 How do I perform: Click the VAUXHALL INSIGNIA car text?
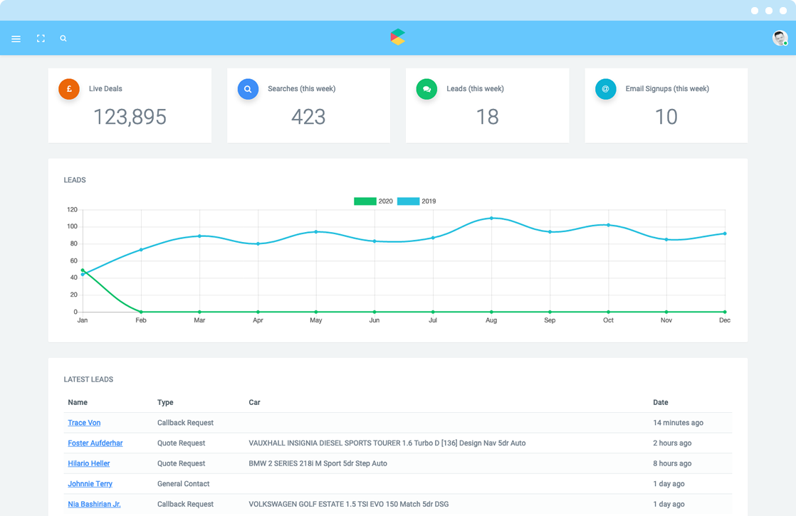click(x=387, y=443)
